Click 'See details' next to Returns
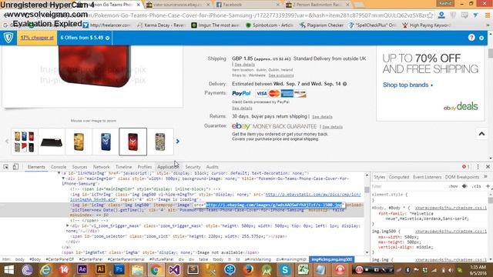This screenshot has height=277, width=493. 322,116
